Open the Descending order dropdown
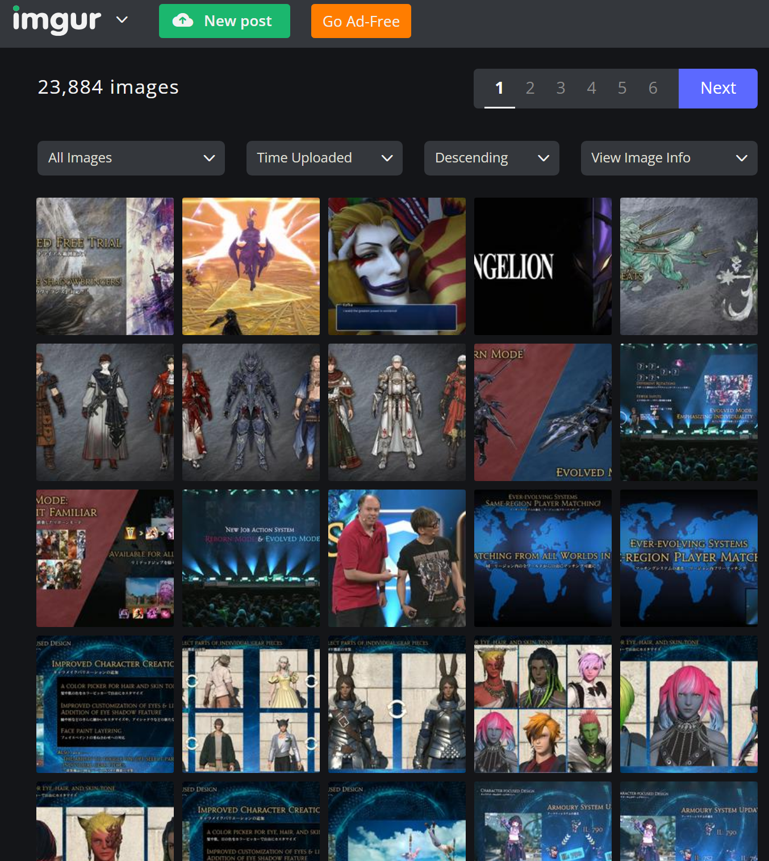Viewport: 769px width, 861px height. pos(491,158)
